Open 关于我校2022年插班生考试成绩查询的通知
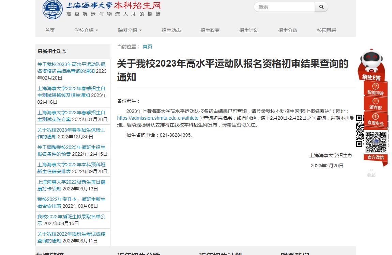This screenshot has width=392, height=255. point(71,237)
